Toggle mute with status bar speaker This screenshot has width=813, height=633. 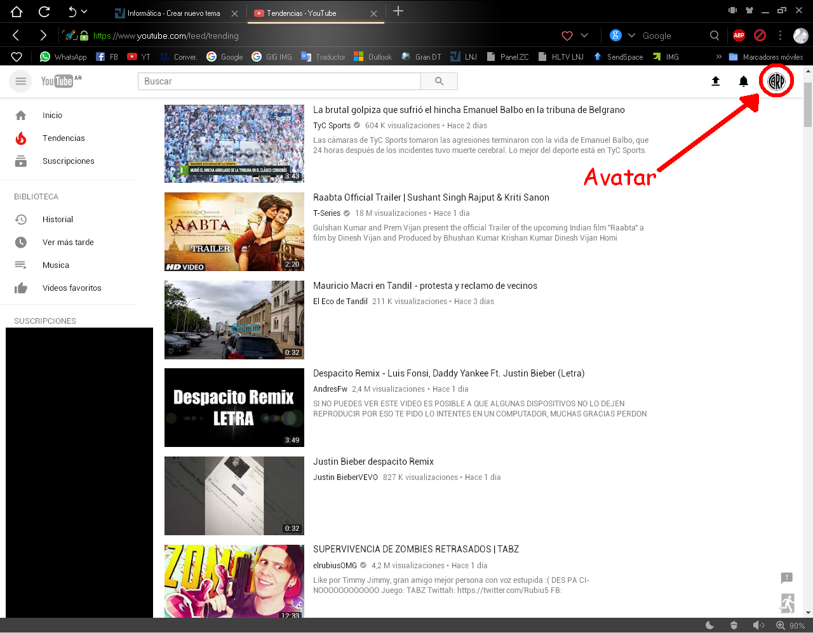click(758, 625)
